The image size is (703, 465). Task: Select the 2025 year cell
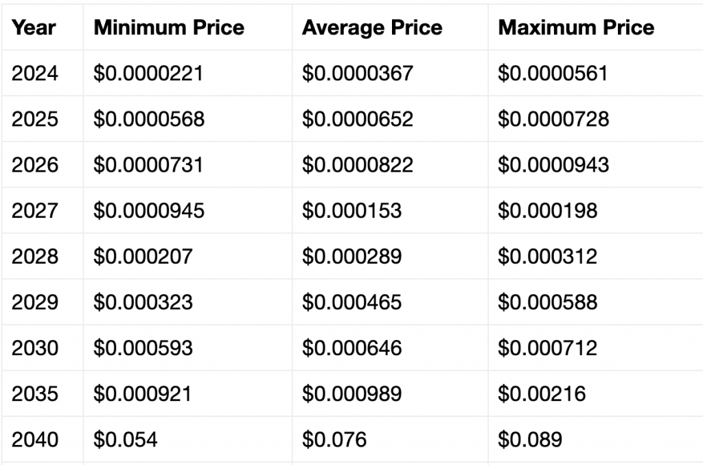[x=35, y=119]
